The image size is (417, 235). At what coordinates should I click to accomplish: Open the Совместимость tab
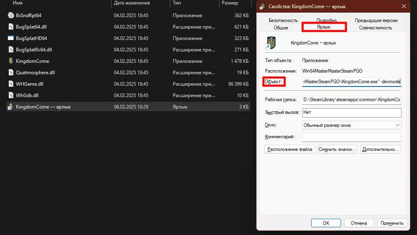[375, 28]
